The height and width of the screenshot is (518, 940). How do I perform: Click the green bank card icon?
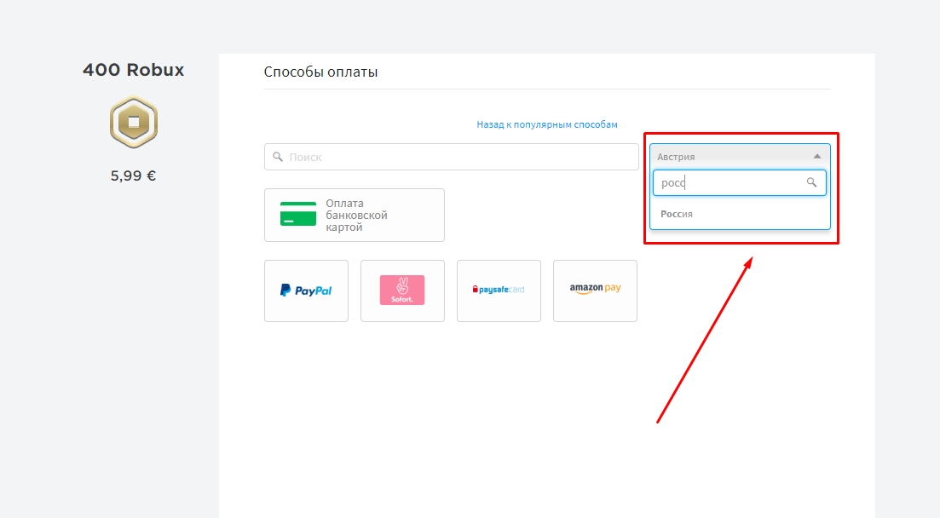(297, 215)
